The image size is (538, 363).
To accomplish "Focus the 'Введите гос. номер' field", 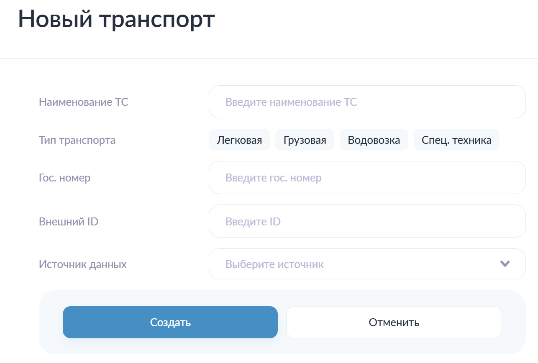I will tap(367, 178).
